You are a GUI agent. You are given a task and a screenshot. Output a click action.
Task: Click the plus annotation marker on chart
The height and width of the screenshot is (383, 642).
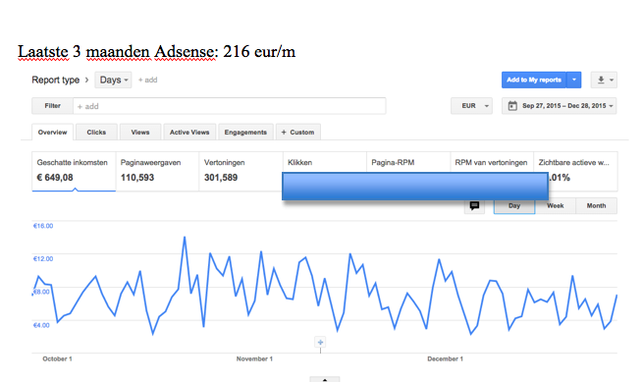tap(321, 342)
